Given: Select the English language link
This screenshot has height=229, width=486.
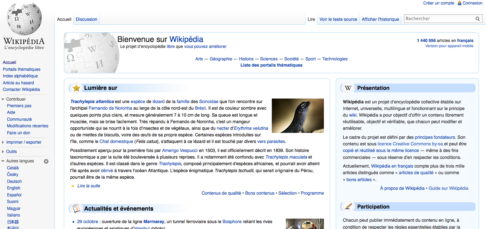Looking at the screenshot, I should tap(14, 188).
